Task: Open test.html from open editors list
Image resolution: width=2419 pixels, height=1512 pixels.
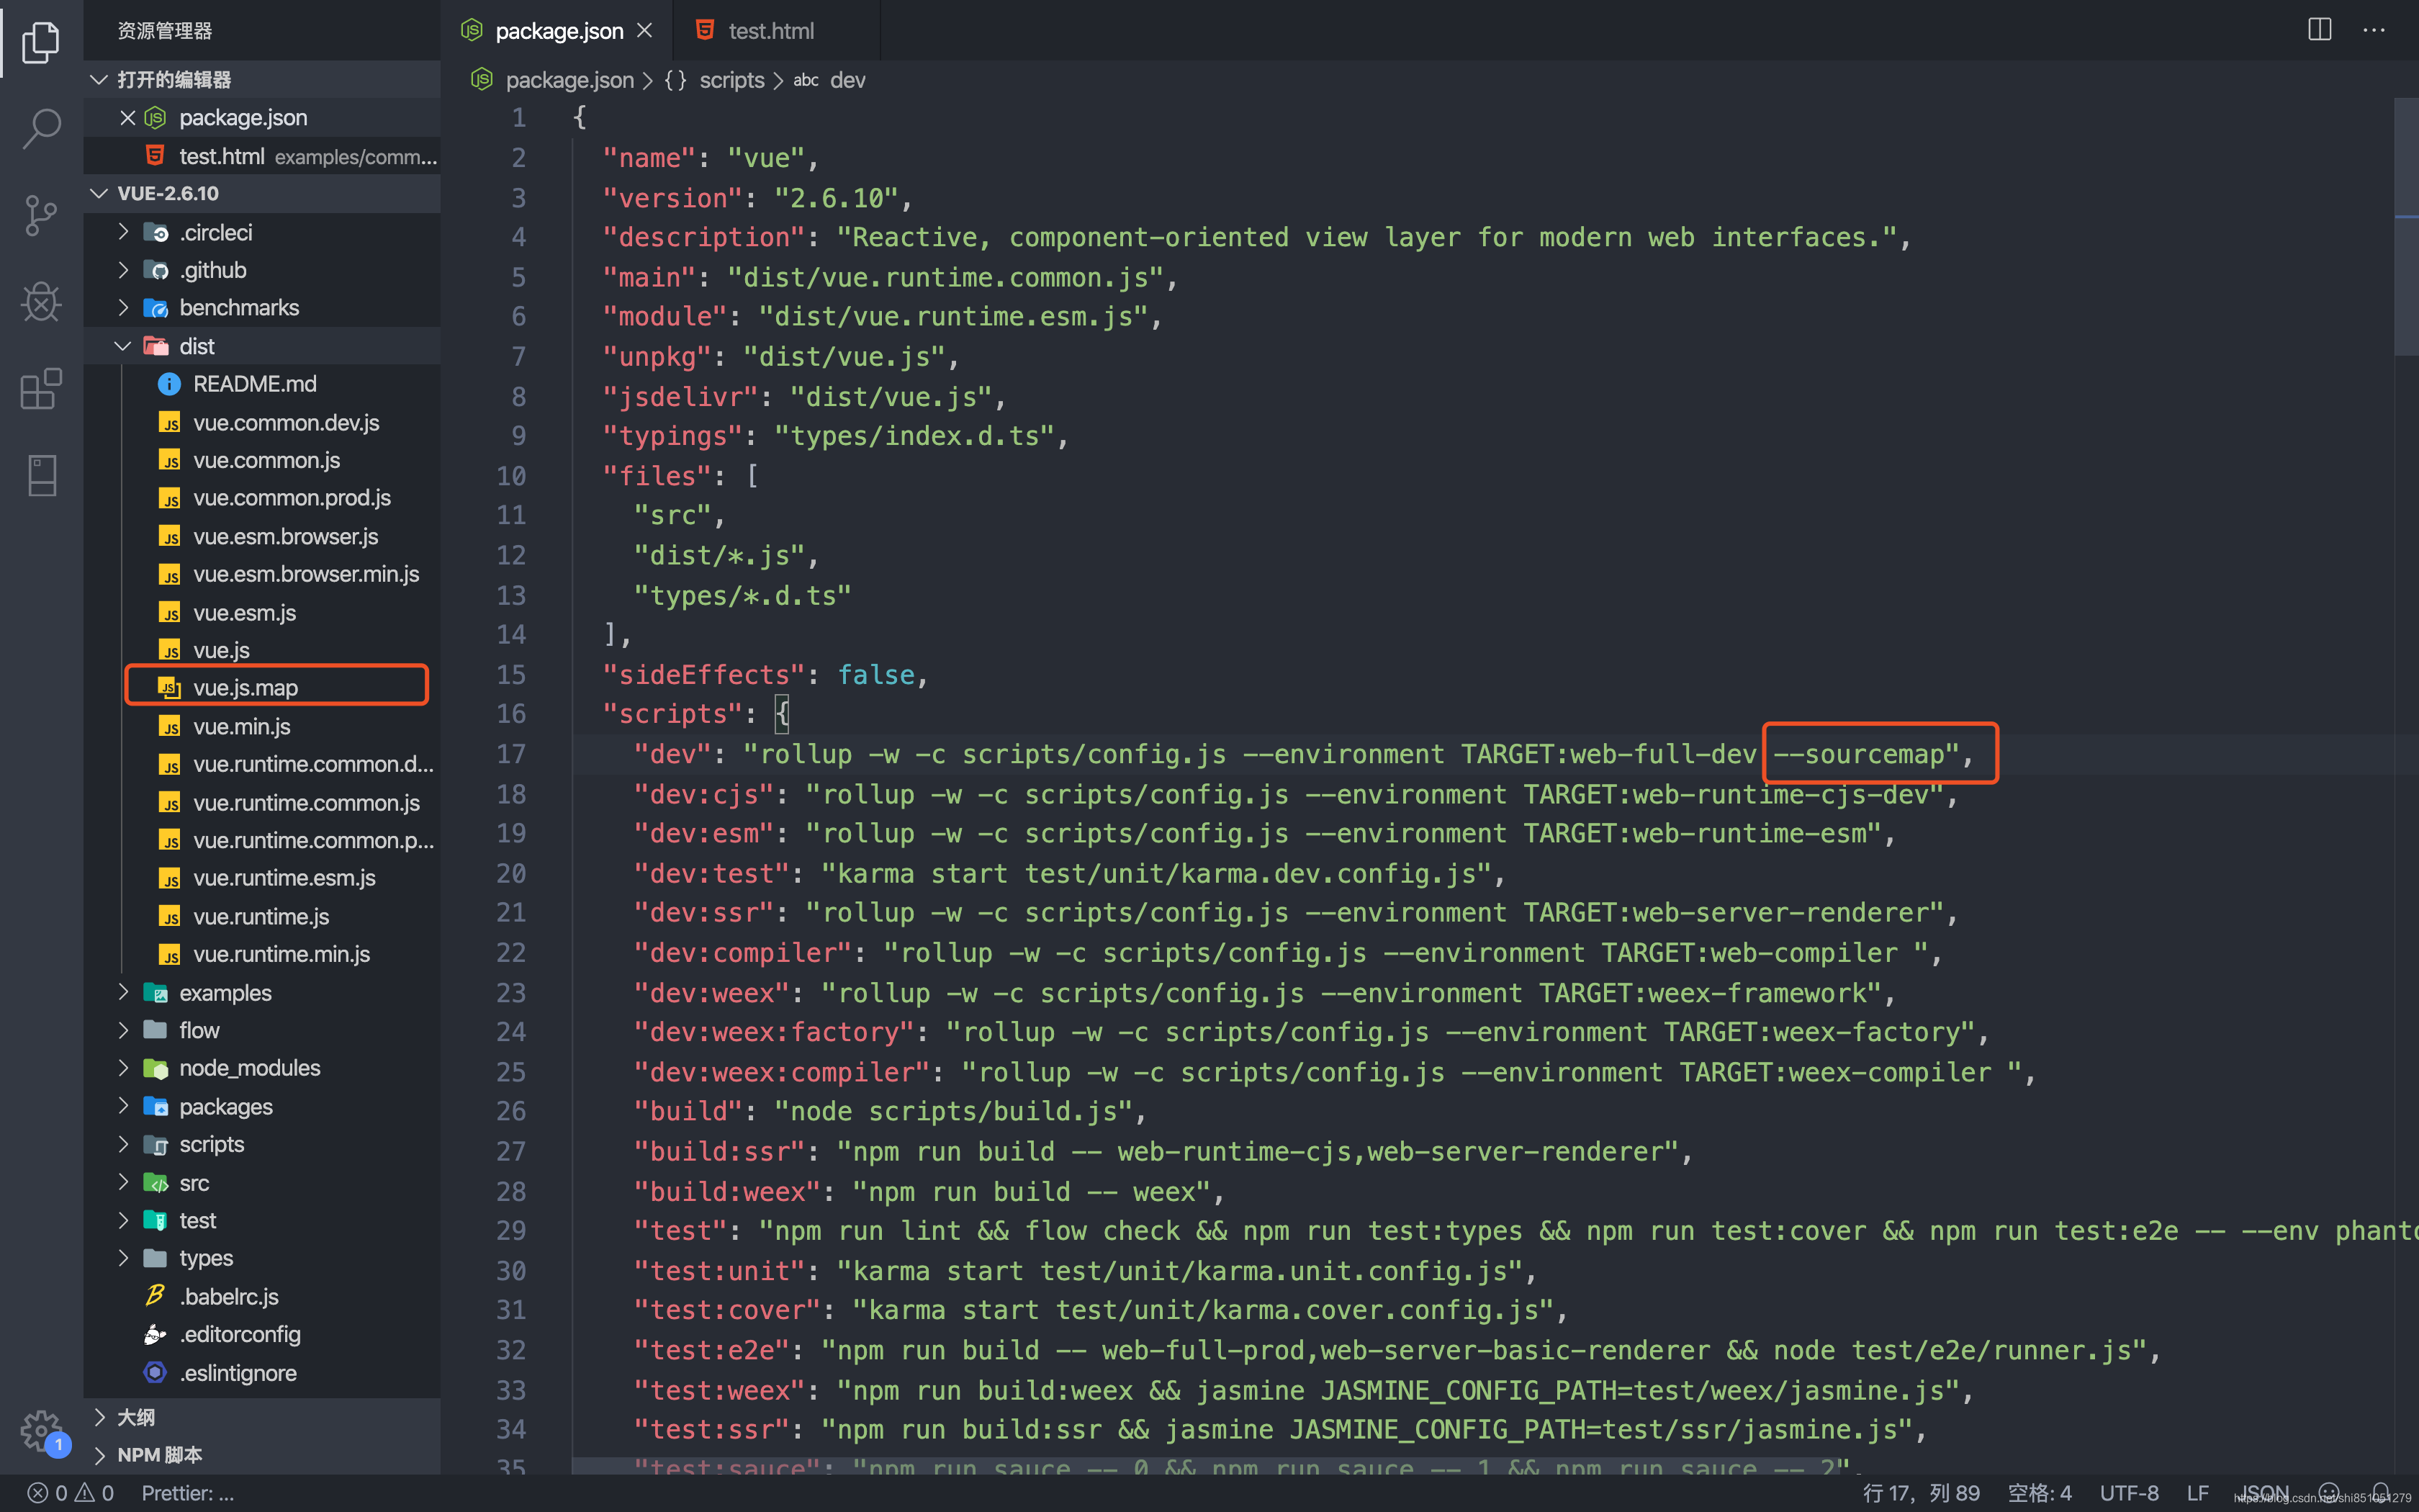Action: 262,156
